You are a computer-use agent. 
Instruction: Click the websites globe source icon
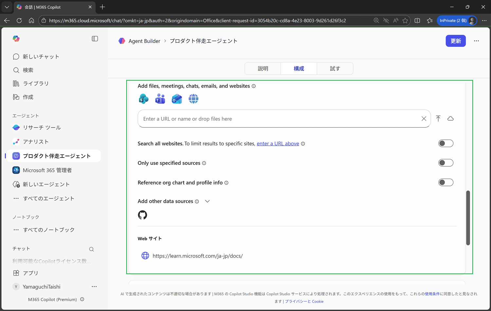point(193,99)
